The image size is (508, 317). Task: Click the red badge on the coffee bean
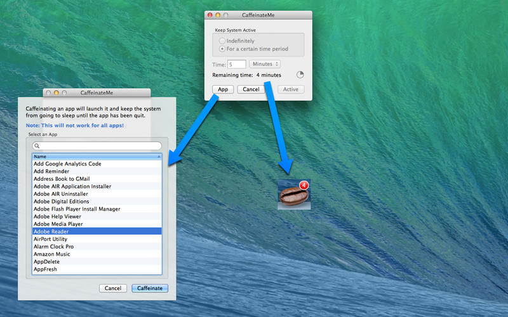304,185
